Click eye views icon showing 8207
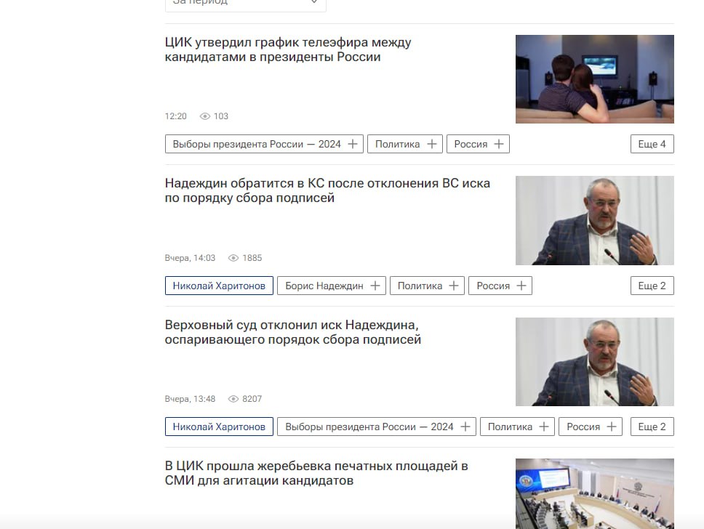The image size is (704, 529). (233, 399)
